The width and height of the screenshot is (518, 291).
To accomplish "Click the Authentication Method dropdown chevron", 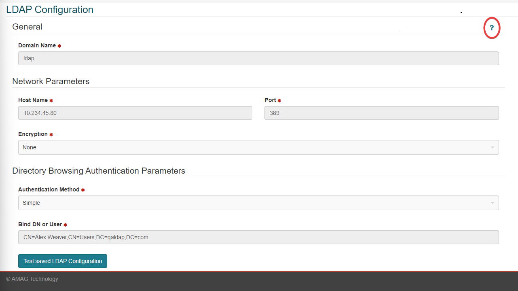I will point(492,202).
